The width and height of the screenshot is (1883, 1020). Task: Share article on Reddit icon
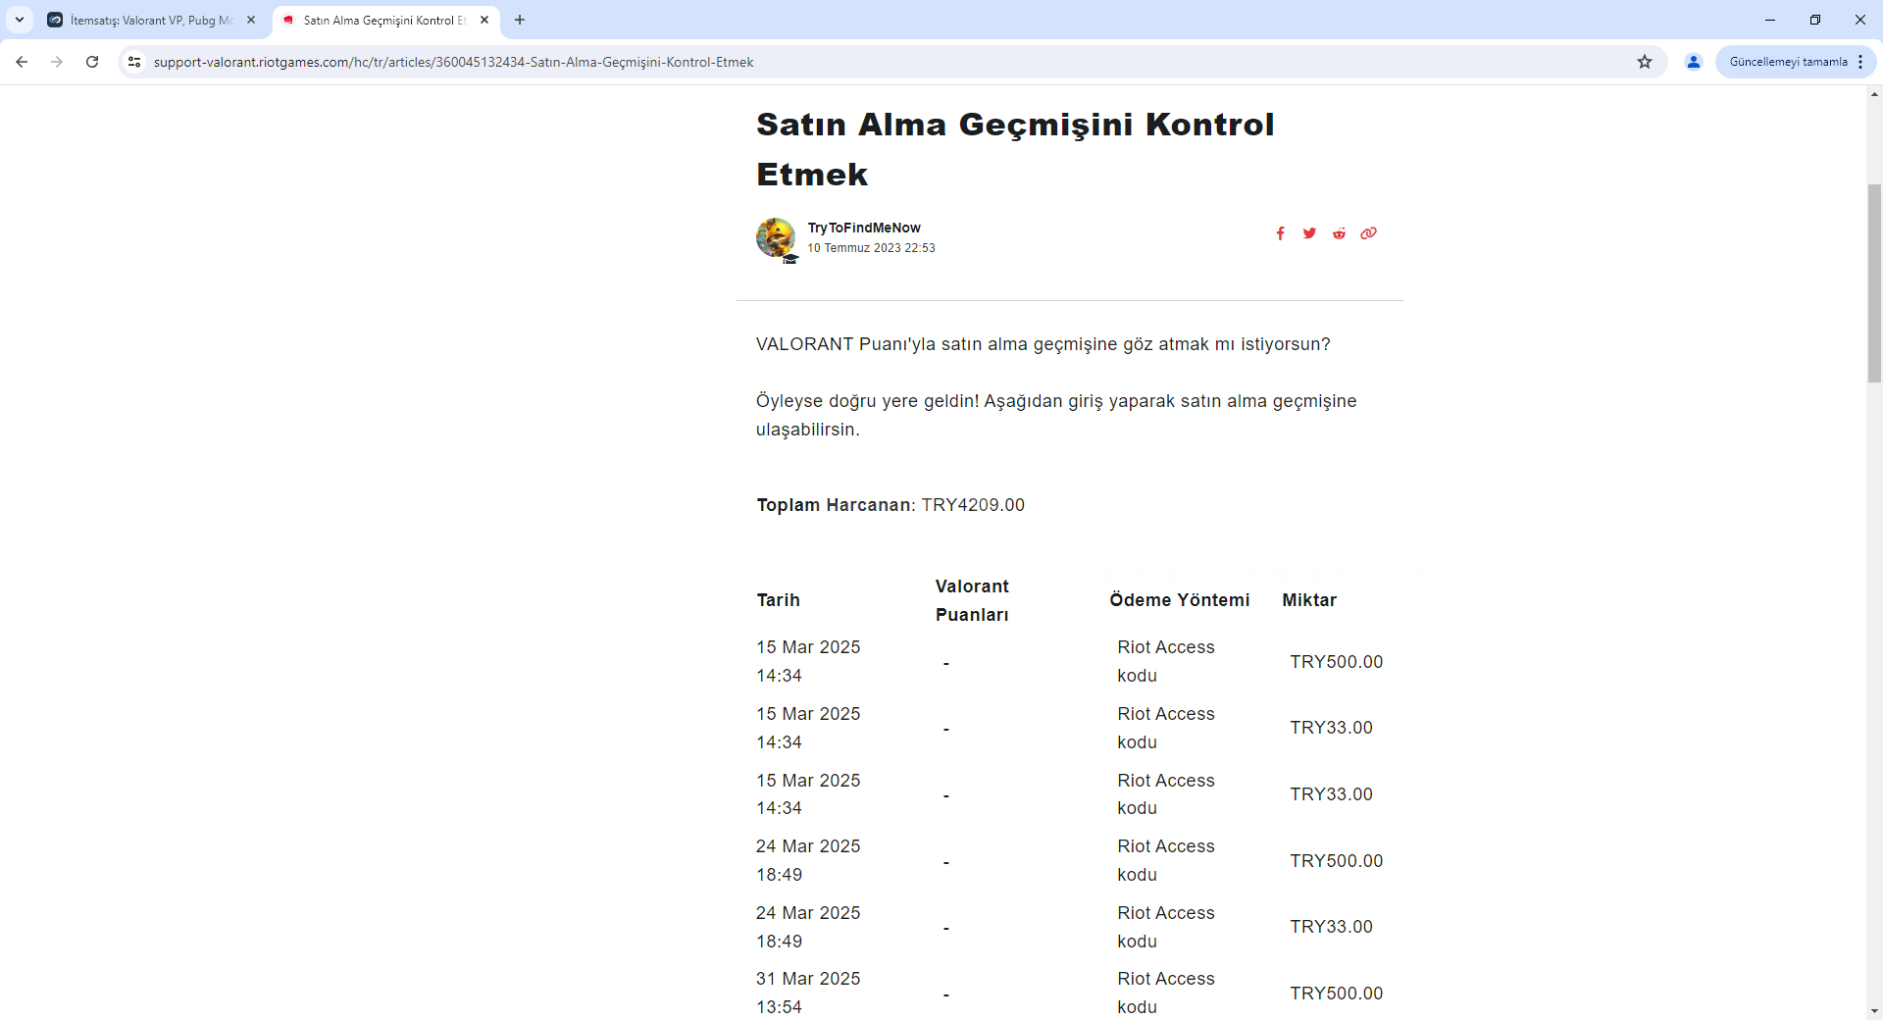tap(1339, 233)
